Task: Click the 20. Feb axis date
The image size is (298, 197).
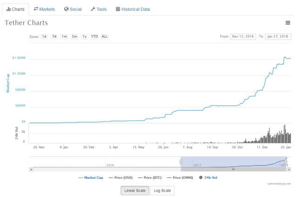Action: point(88,147)
